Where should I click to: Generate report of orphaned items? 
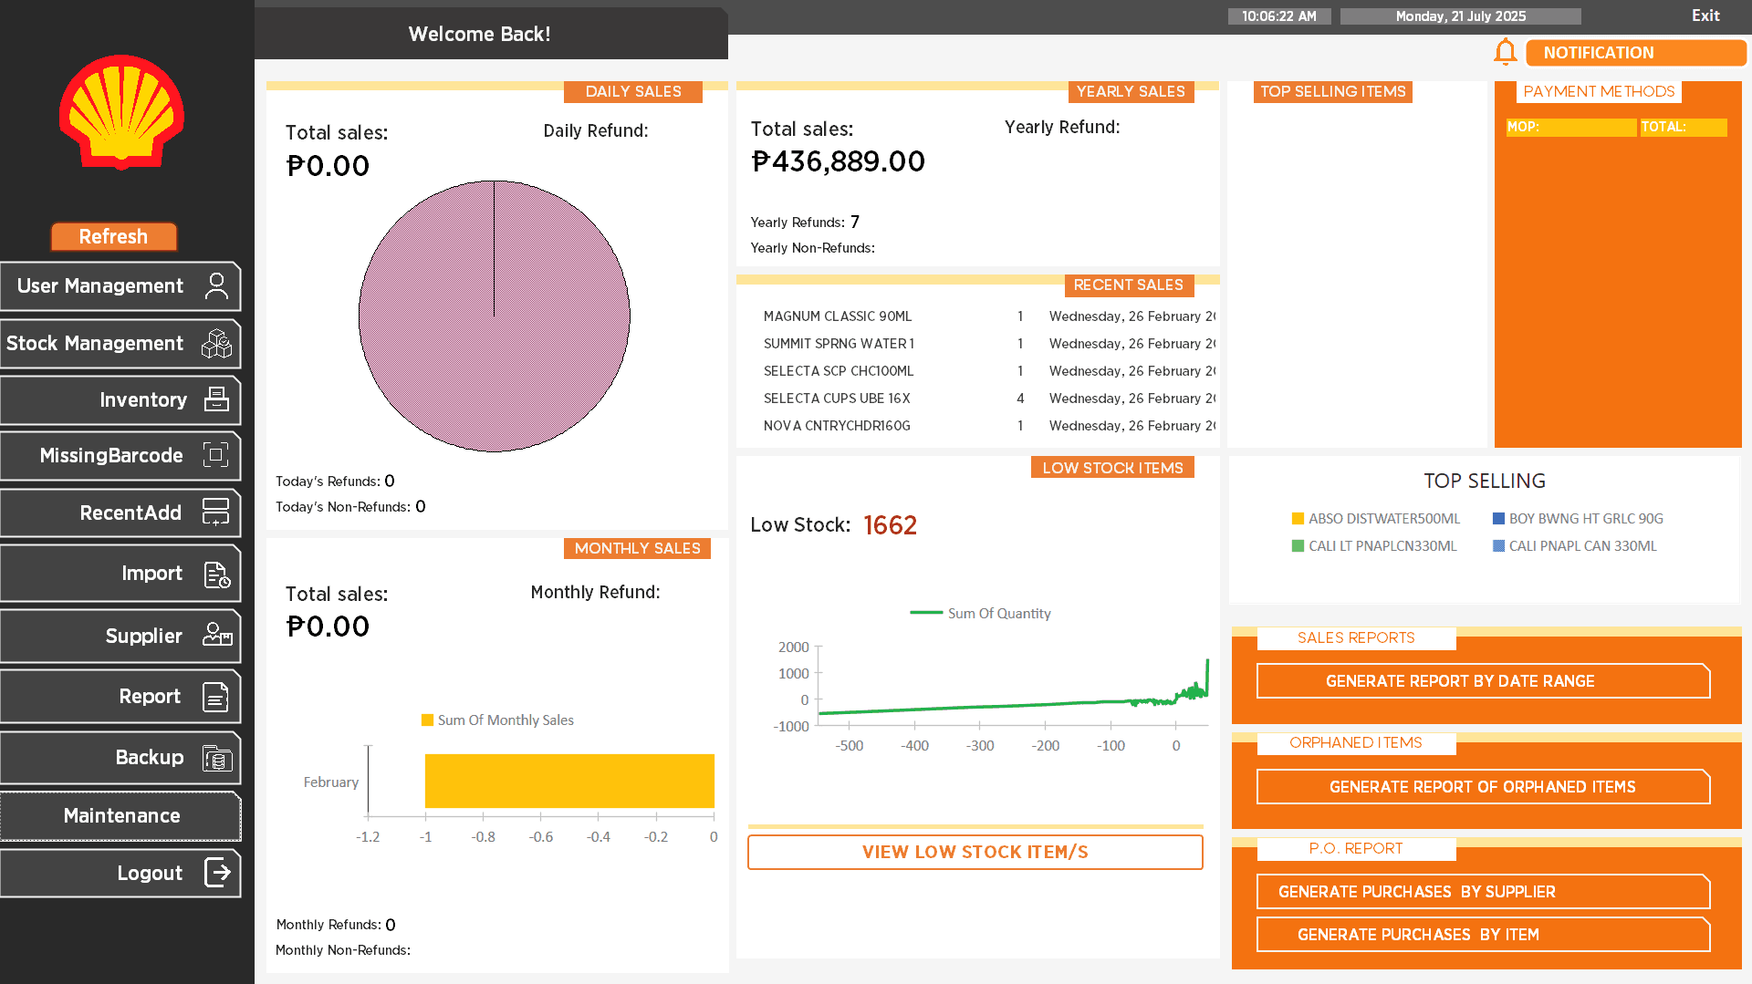coord(1483,787)
